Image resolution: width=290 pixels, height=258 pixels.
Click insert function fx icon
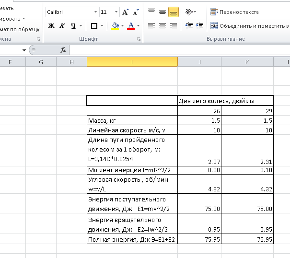63,50
